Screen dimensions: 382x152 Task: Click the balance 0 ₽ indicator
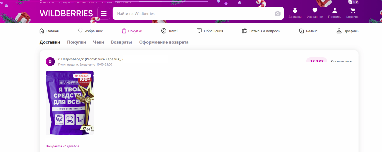pyautogui.click(x=353, y=2)
